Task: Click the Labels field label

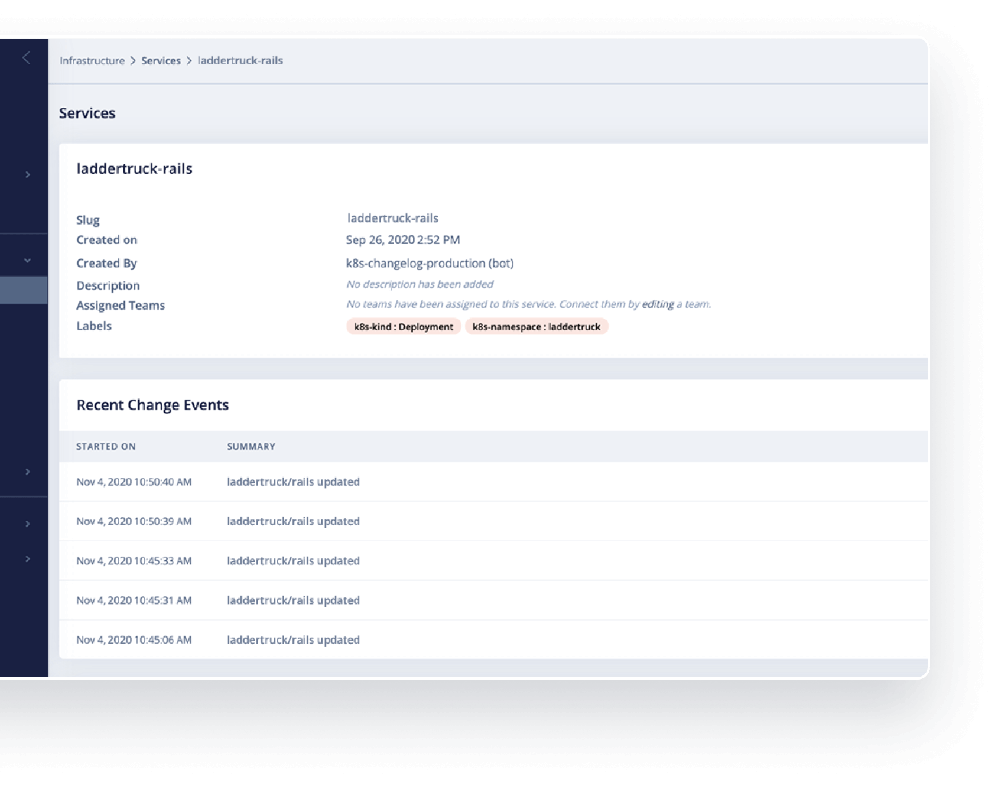Action: tap(94, 326)
